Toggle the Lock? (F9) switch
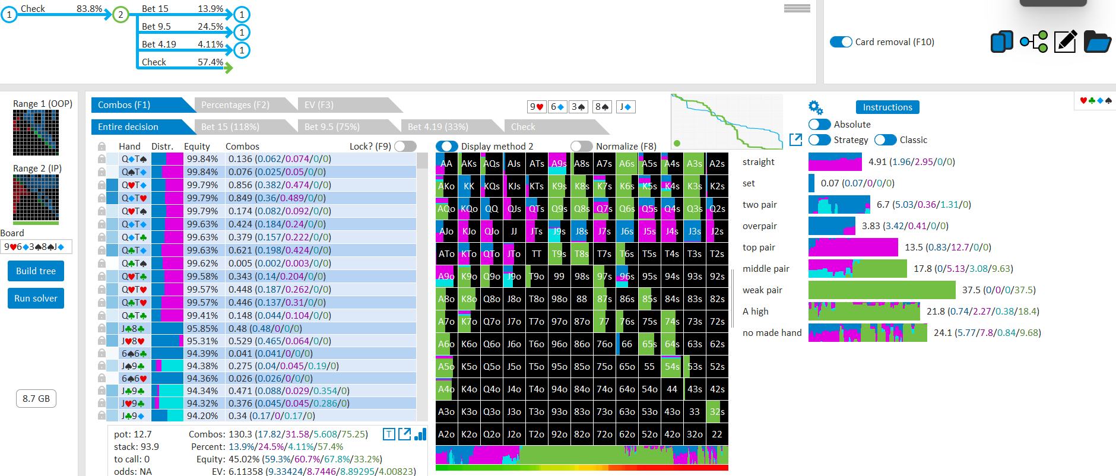Viewport: 1116px width, 476px height. click(405, 146)
